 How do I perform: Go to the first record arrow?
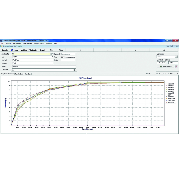pyautogui.click(x=80, y=50)
